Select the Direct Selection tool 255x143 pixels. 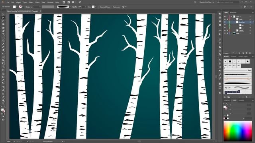pos(3,17)
